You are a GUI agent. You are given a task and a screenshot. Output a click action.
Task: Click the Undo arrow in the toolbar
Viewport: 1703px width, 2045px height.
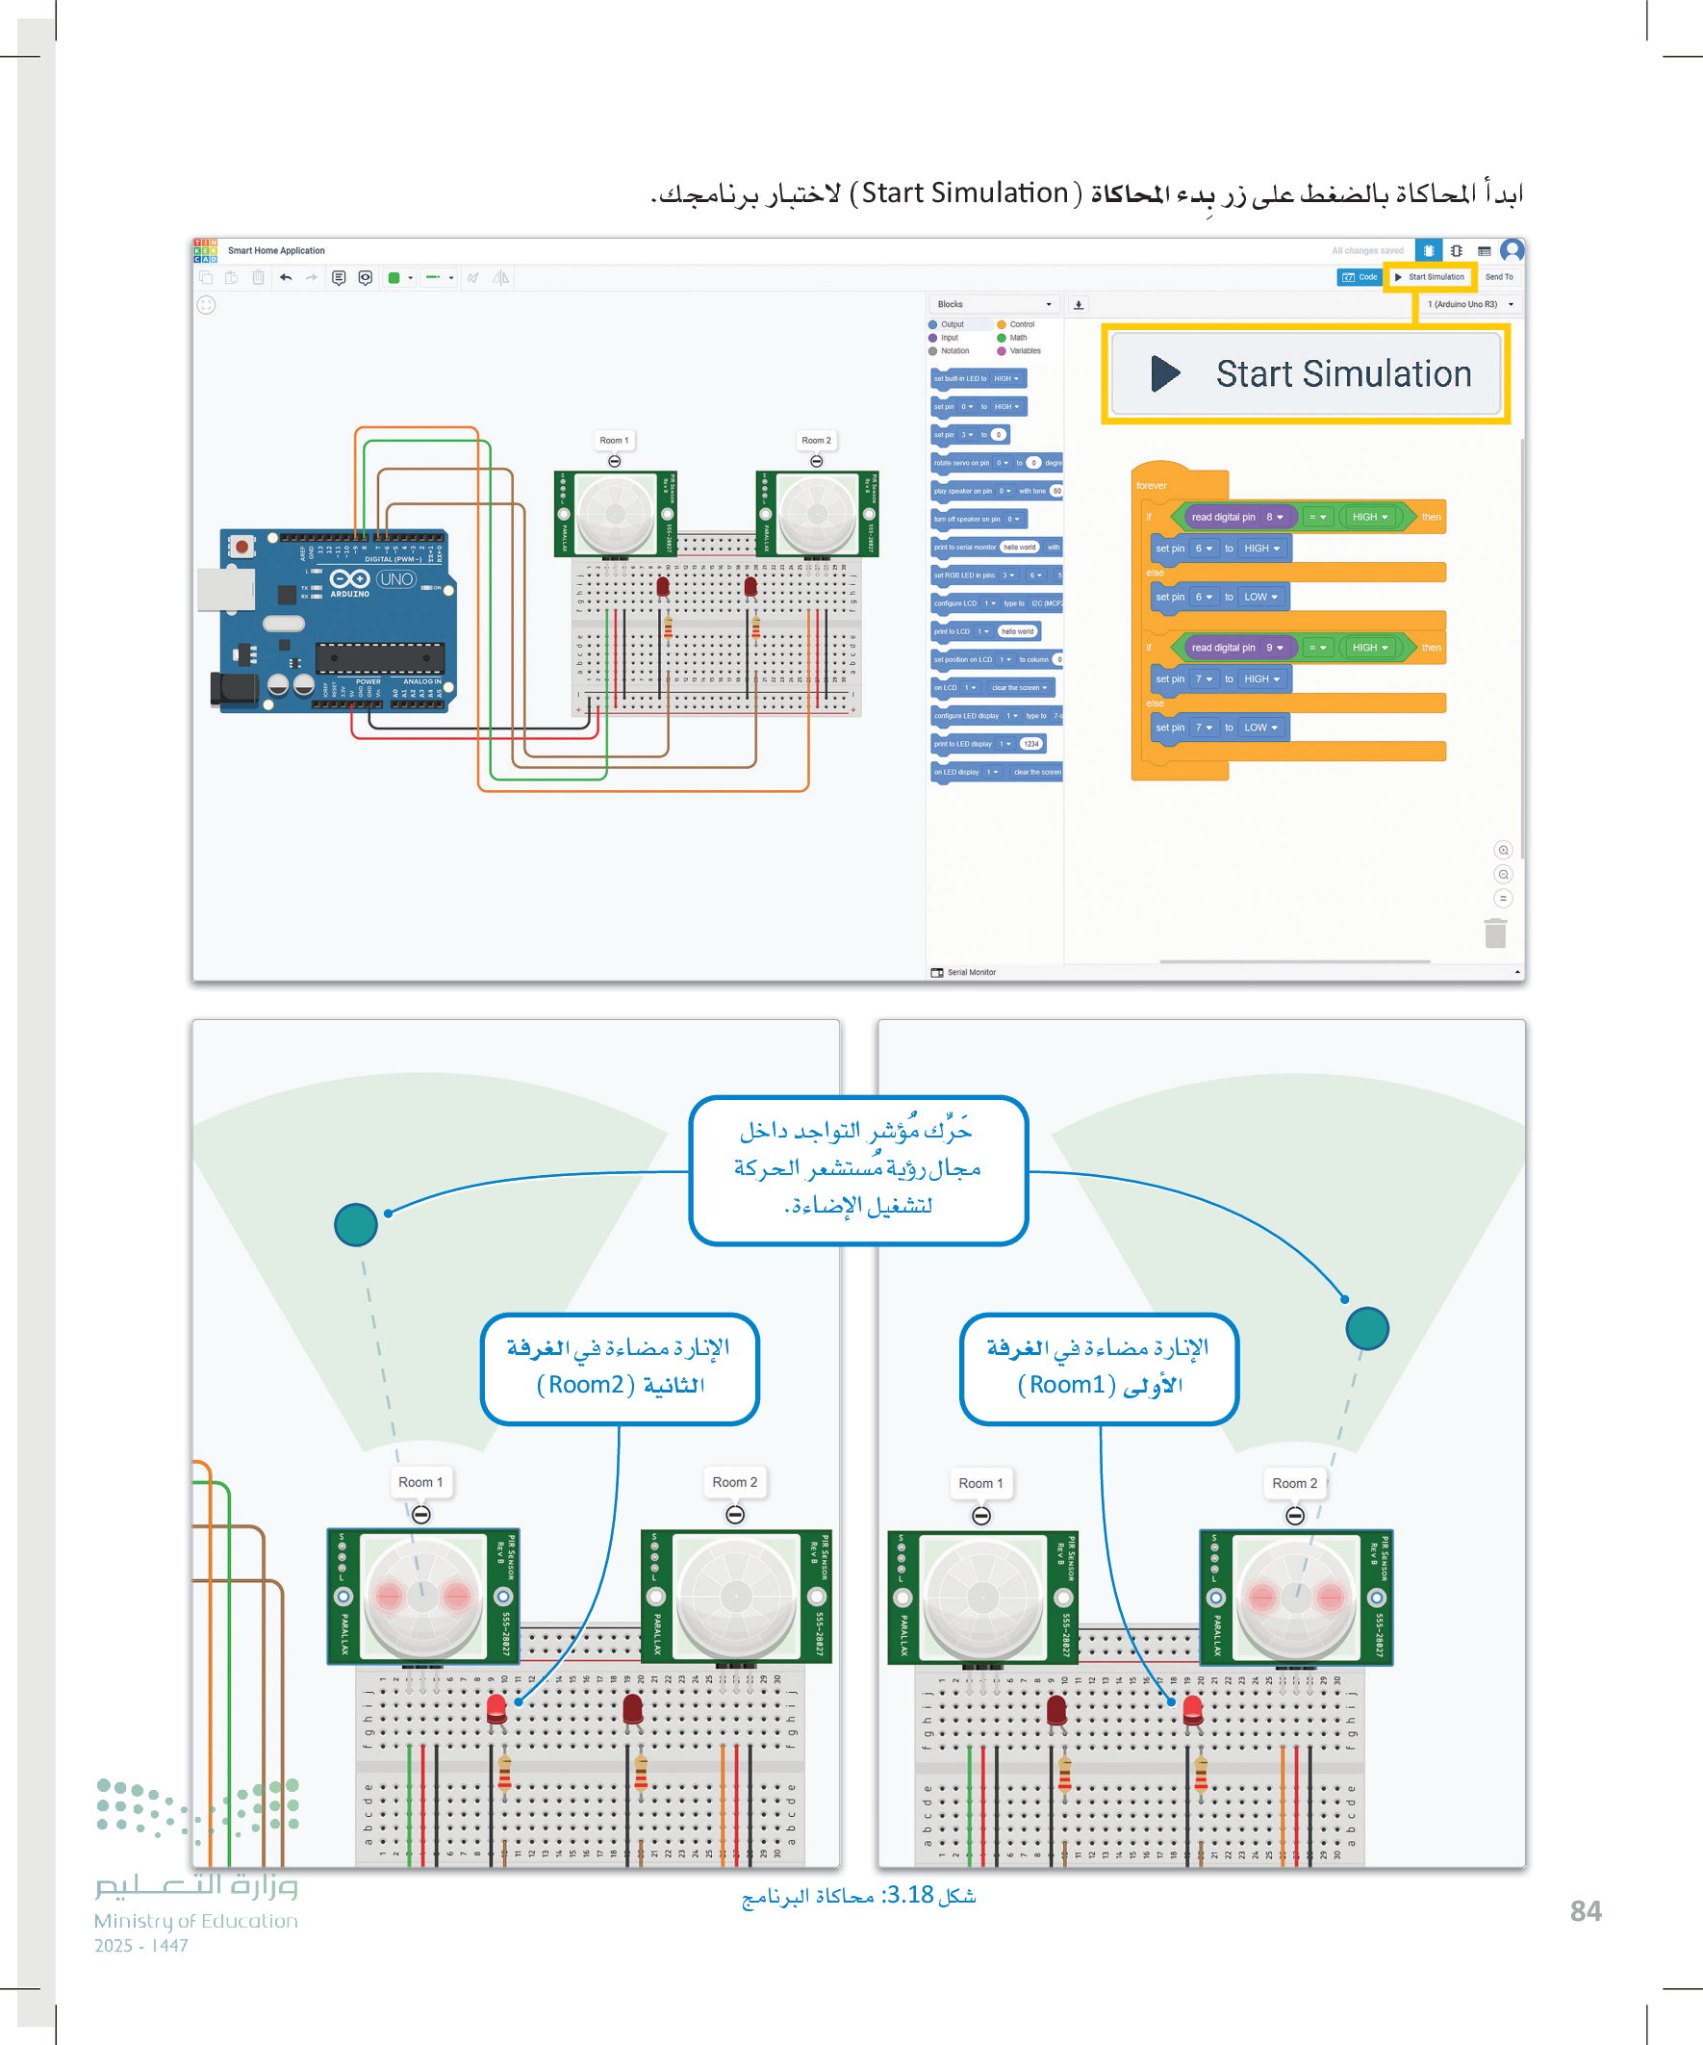pos(286,277)
